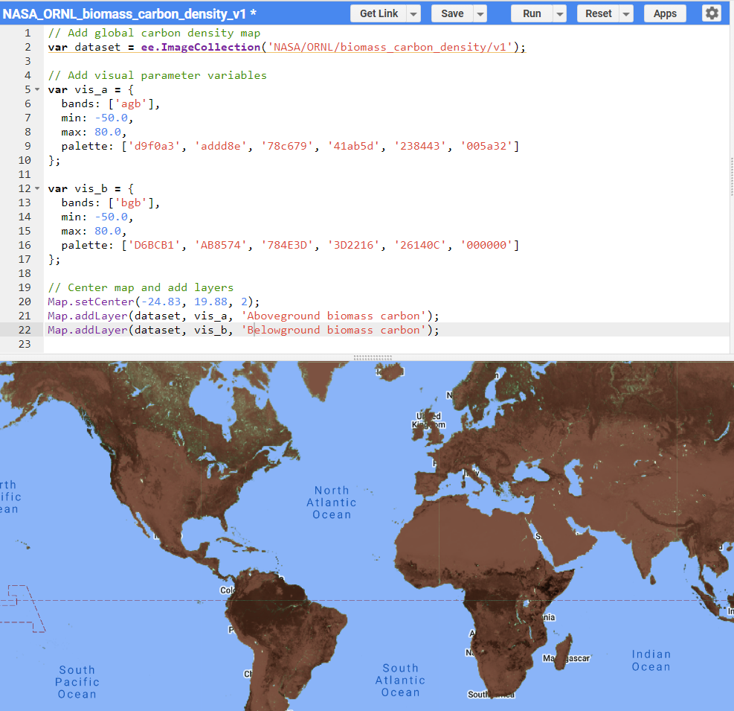
Task: Open the Apps panel
Action: click(664, 13)
